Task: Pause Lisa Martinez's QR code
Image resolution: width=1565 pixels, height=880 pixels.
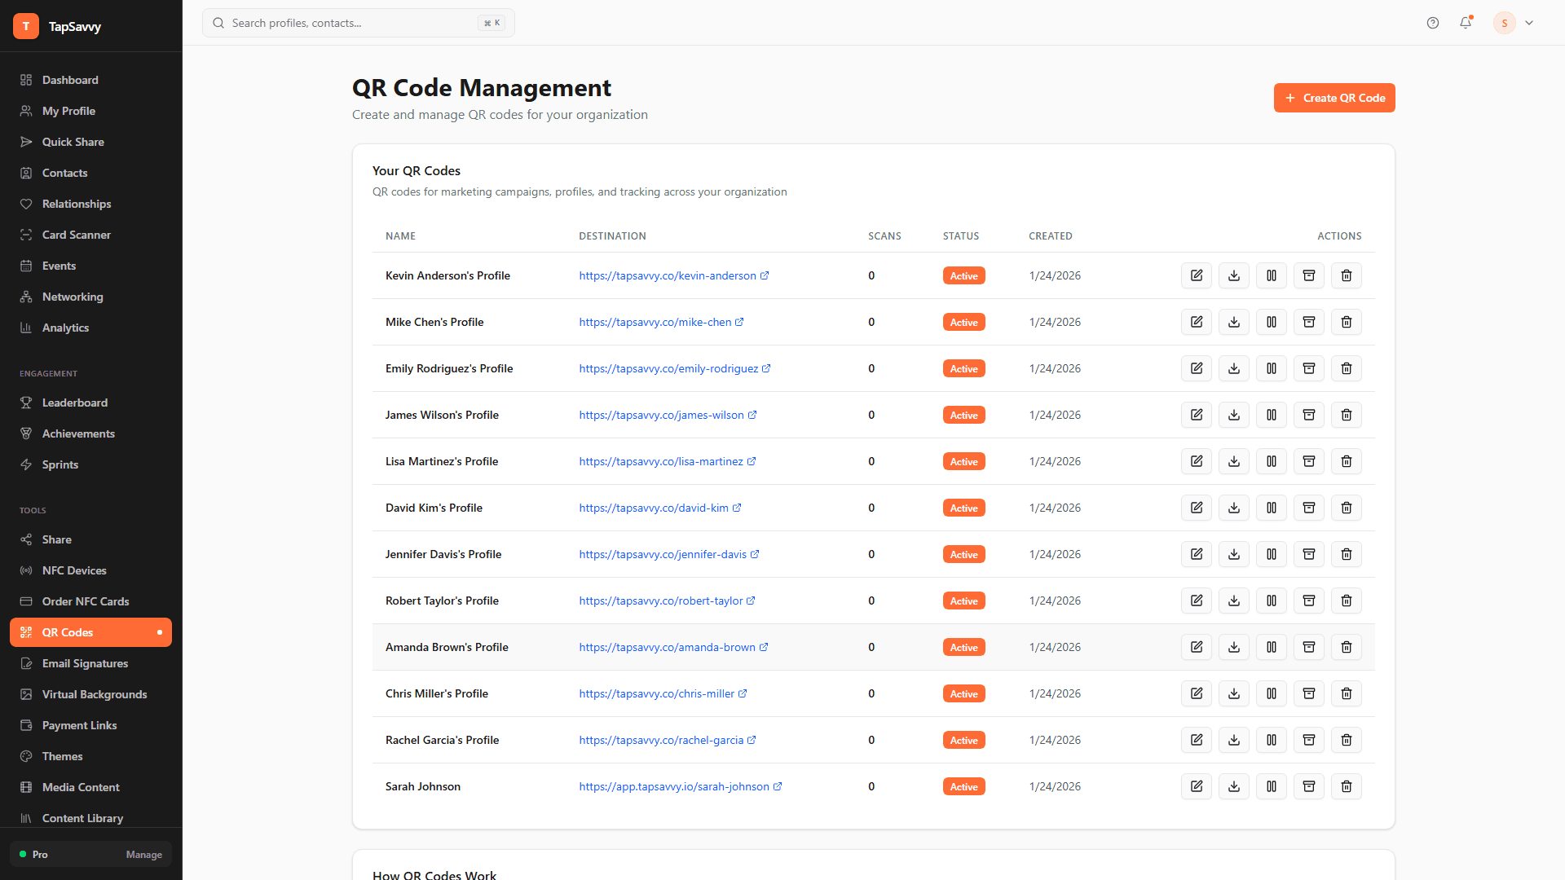Action: (x=1271, y=461)
